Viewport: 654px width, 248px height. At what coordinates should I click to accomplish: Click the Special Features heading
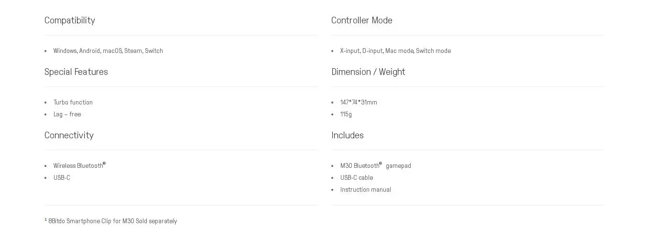click(76, 72)
